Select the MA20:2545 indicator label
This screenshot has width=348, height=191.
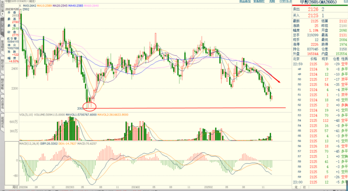(x=60, y=5)
